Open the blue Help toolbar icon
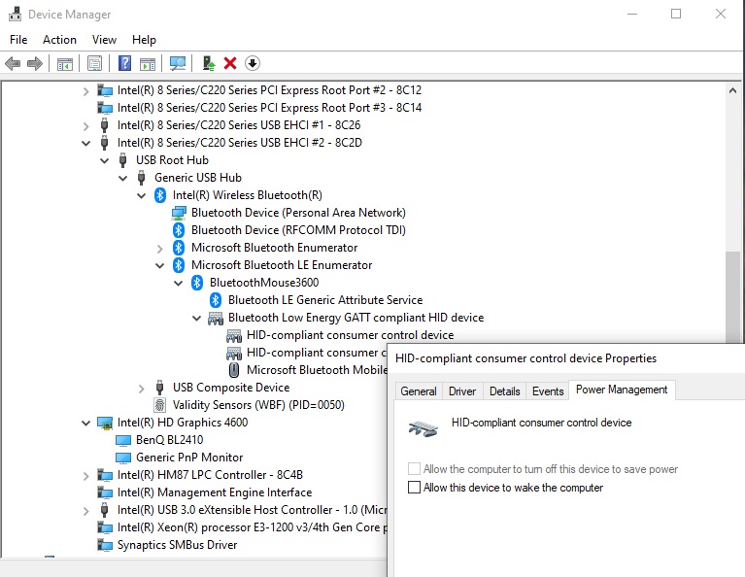Viewport: 745px width, 577px height. (x=124, y=63)
